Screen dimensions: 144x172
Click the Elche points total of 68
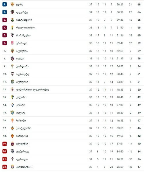point(139,5)
